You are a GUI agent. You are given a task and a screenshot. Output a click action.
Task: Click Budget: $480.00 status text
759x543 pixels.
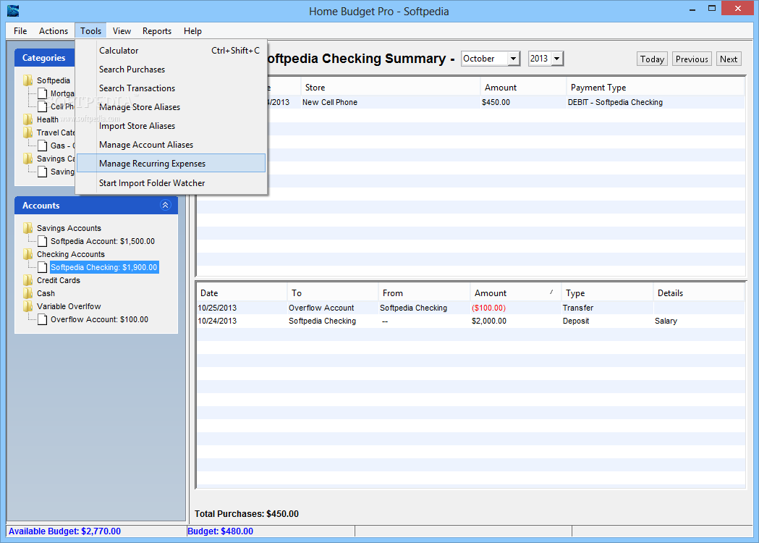point(220,531)
